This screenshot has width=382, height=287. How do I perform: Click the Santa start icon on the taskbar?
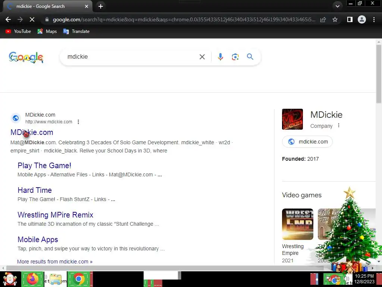coord(10,279)
